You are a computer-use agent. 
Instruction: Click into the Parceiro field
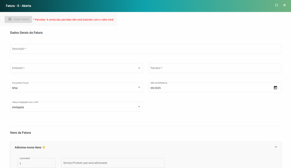point(215,68)
